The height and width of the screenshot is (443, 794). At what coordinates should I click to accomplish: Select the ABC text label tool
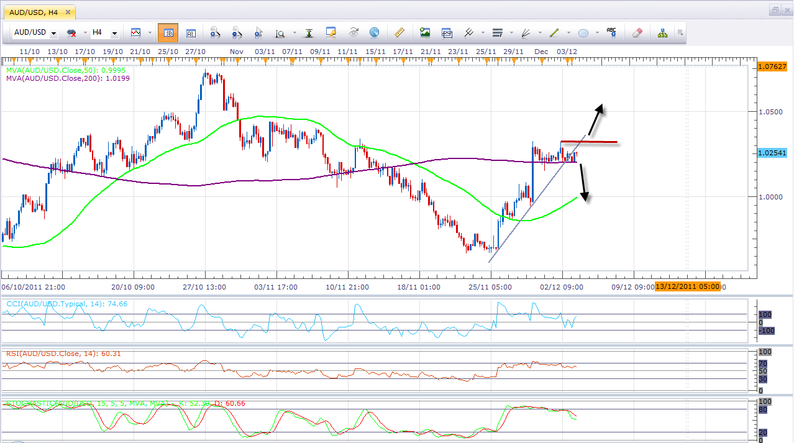click(611, 33)
